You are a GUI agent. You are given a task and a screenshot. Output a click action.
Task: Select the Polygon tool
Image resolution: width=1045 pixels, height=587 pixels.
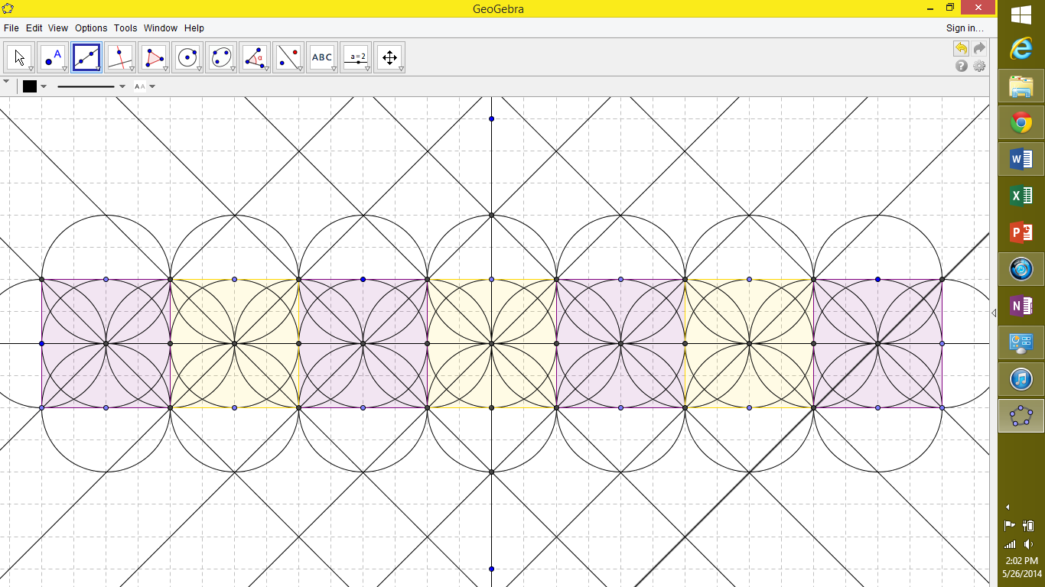154,57
